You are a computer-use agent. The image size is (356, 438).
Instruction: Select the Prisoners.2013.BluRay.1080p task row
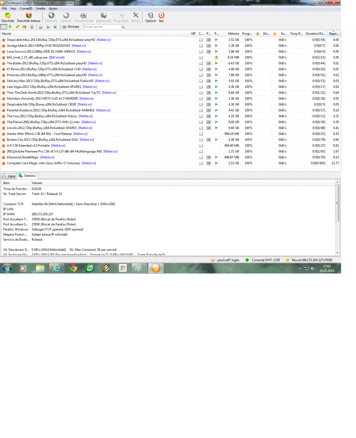(170, 75)
